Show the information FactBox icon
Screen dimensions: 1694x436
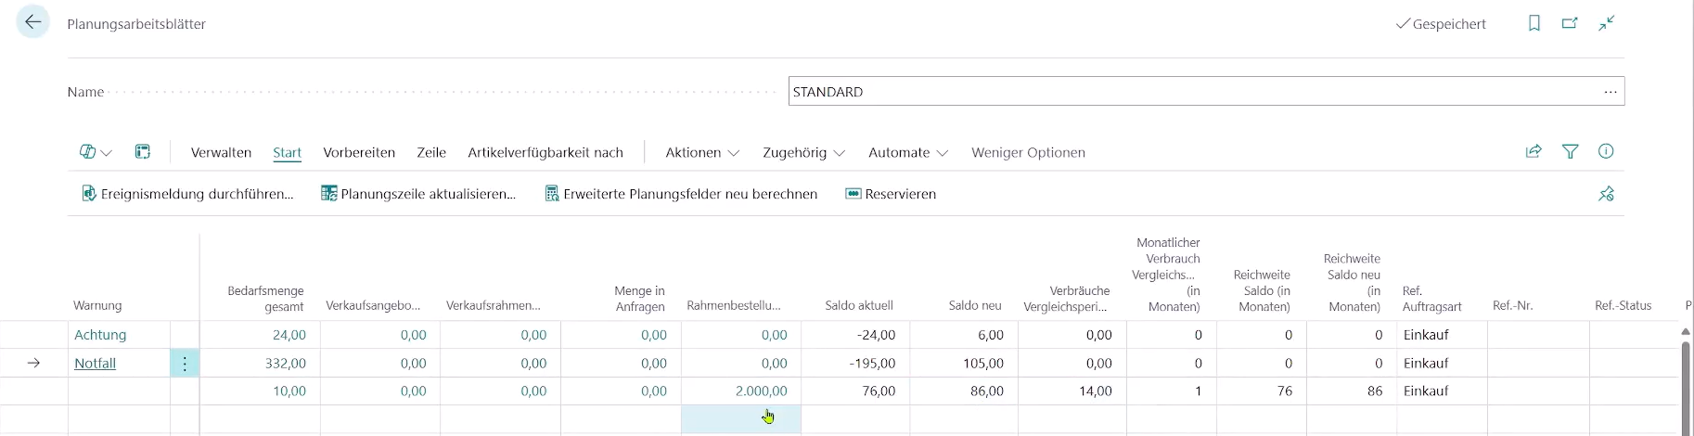(1606, 151)
